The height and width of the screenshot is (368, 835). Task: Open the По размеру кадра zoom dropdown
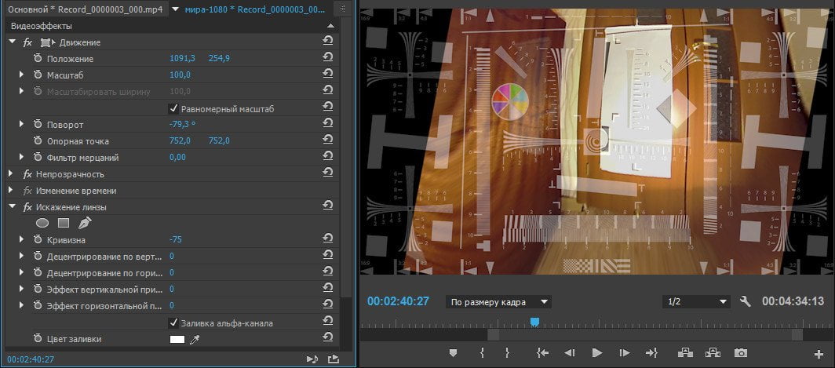(498, 302)
